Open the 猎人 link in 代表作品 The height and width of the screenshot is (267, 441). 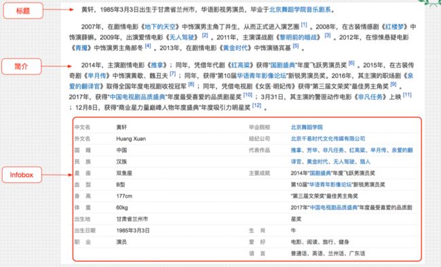(x=365, y=162)
